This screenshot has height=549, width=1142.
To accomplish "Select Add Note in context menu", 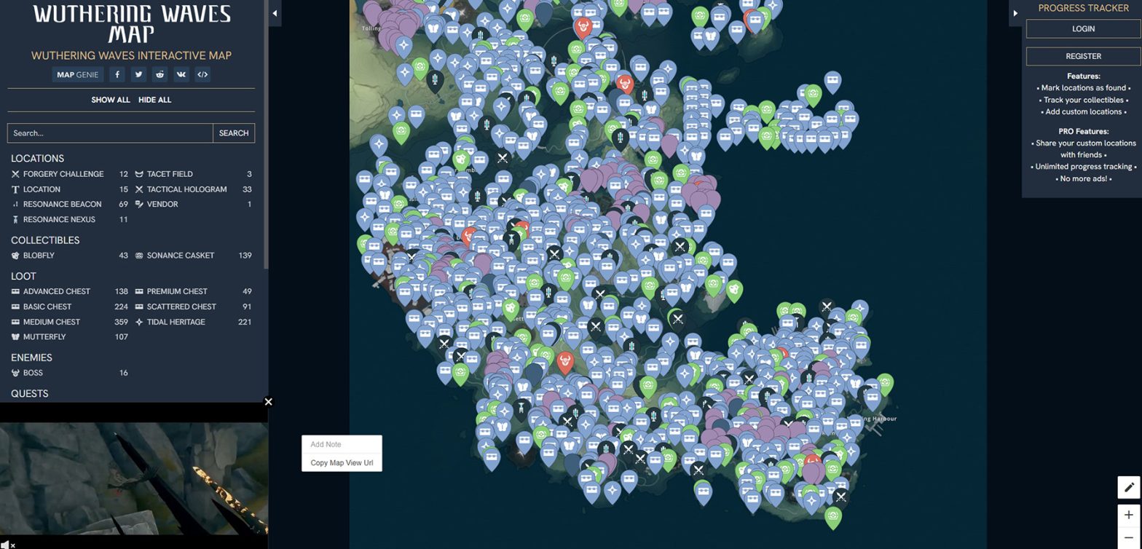I will point(342,444).
